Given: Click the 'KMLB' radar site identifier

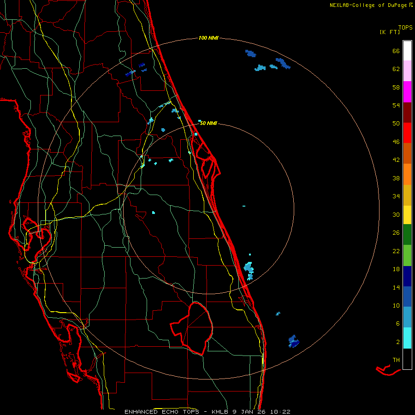Looking at the screenshot, I should (220, 412).
